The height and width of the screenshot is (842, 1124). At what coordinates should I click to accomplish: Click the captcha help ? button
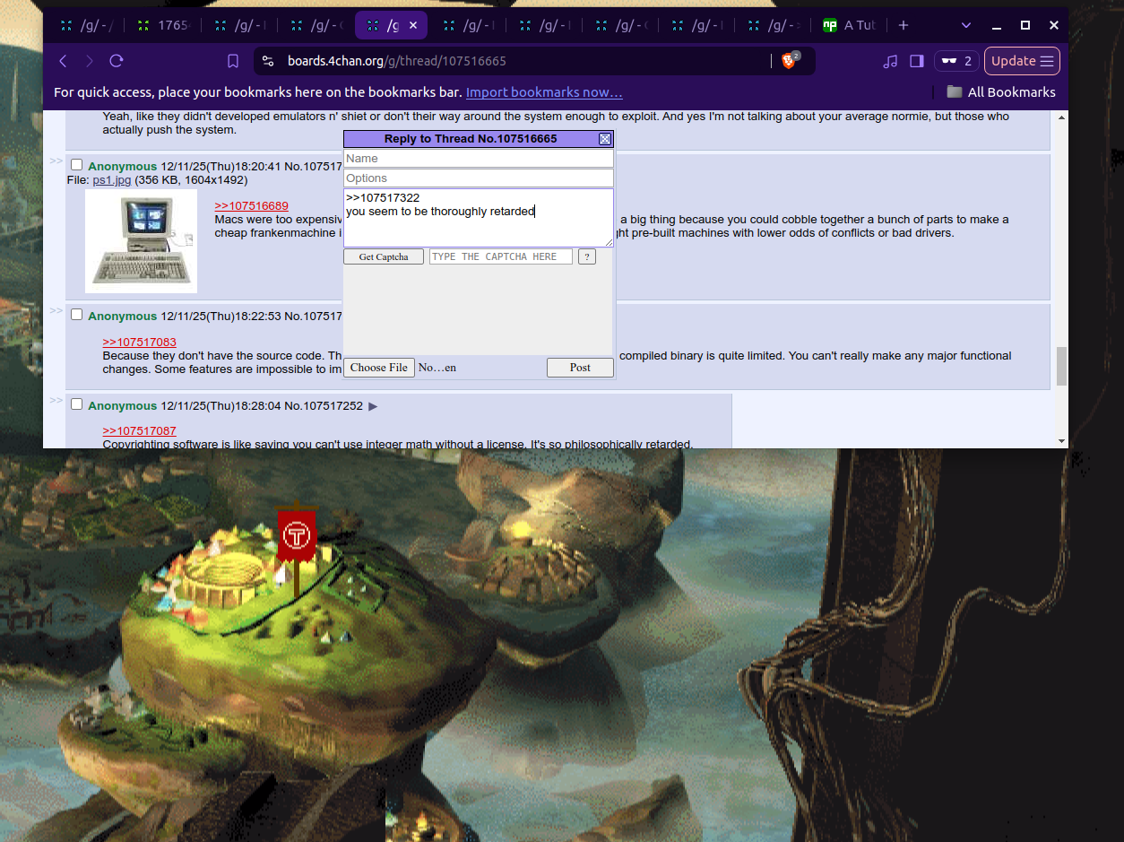tap(587, 256)
